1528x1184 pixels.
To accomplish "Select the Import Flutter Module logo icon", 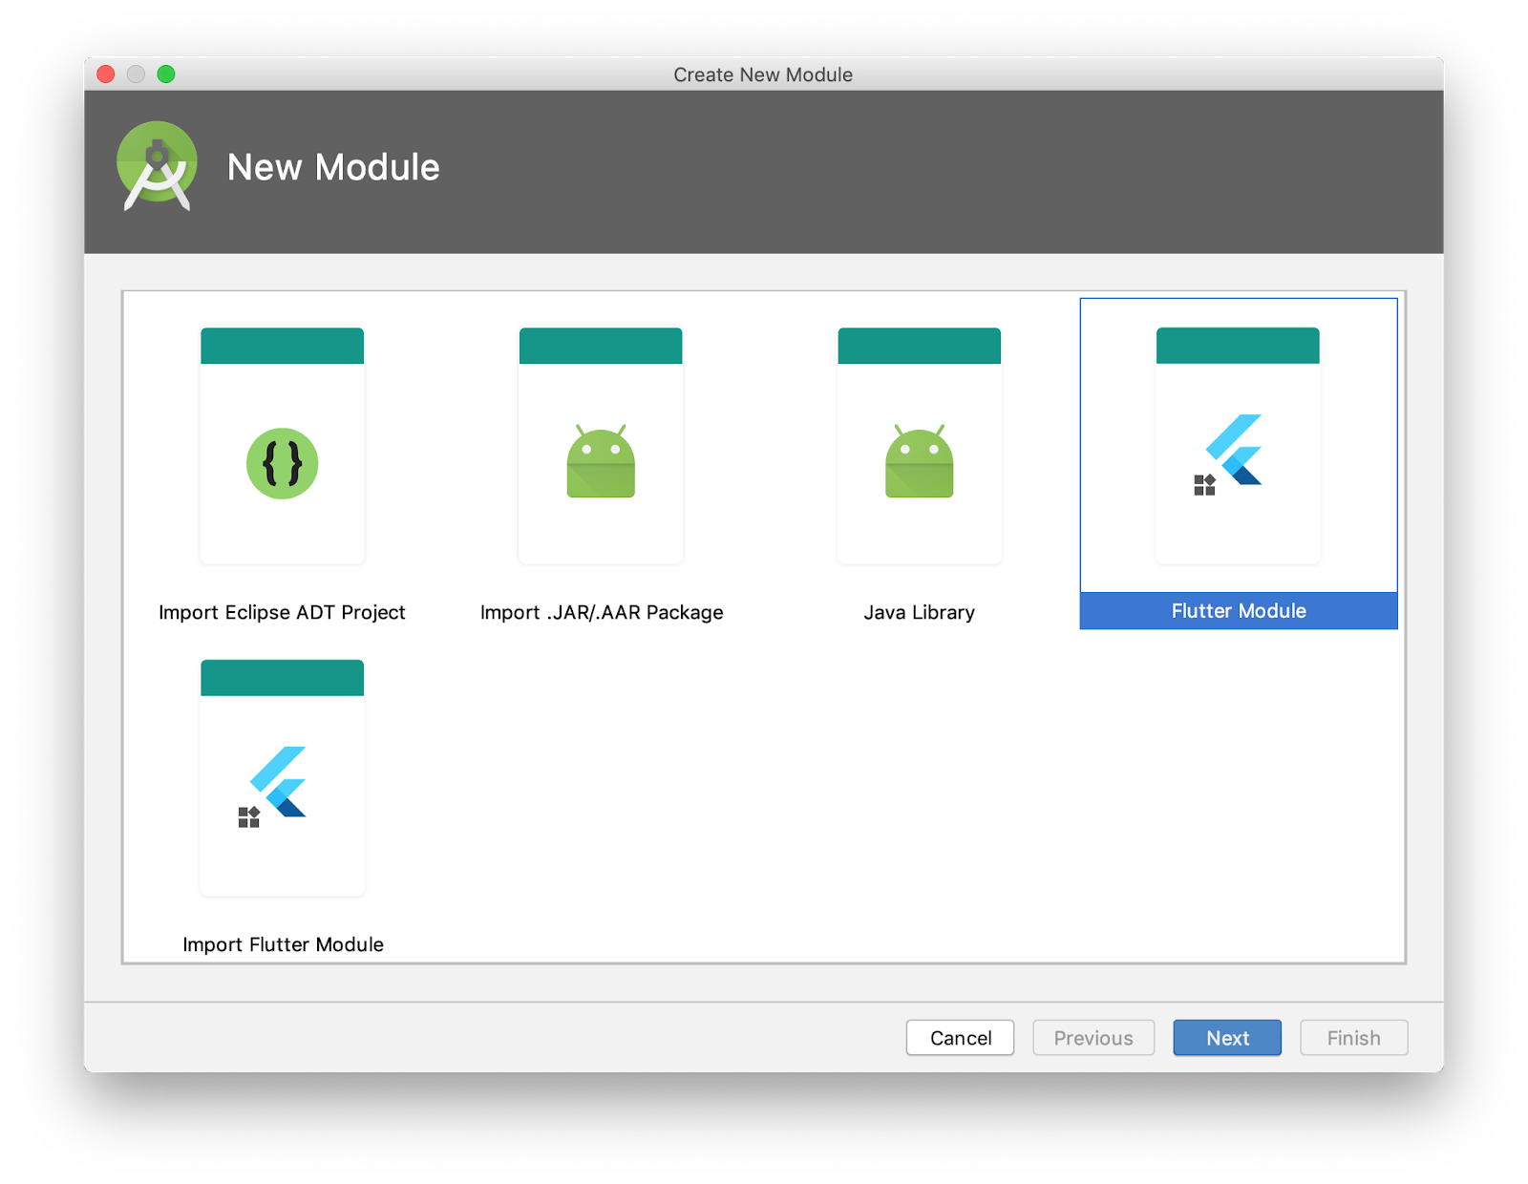I will click(x=273, y=787).
